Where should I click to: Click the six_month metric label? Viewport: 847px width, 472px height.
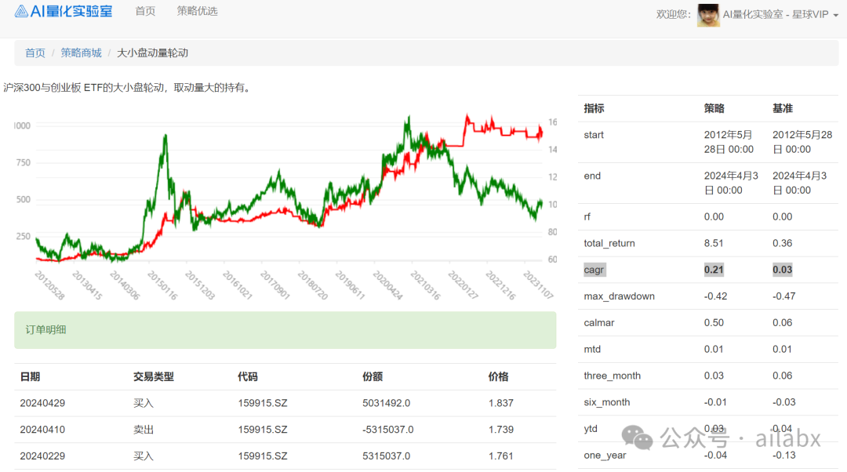point(606,402)
